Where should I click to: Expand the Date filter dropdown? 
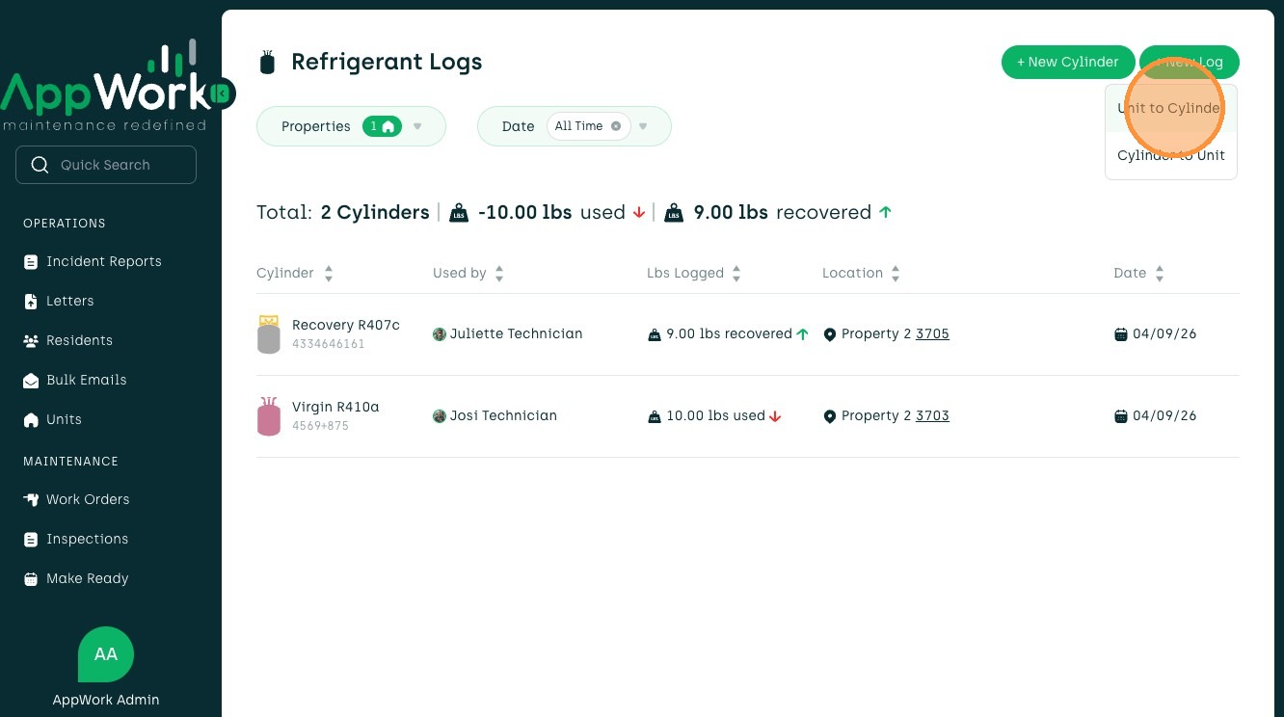(643, 126)
